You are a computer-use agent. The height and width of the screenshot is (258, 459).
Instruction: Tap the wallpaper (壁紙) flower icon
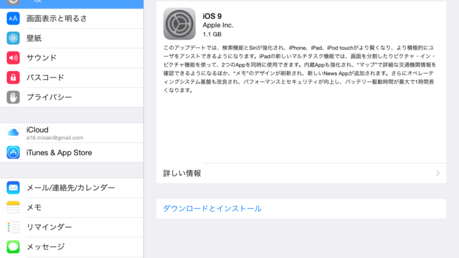pos(13,38)
